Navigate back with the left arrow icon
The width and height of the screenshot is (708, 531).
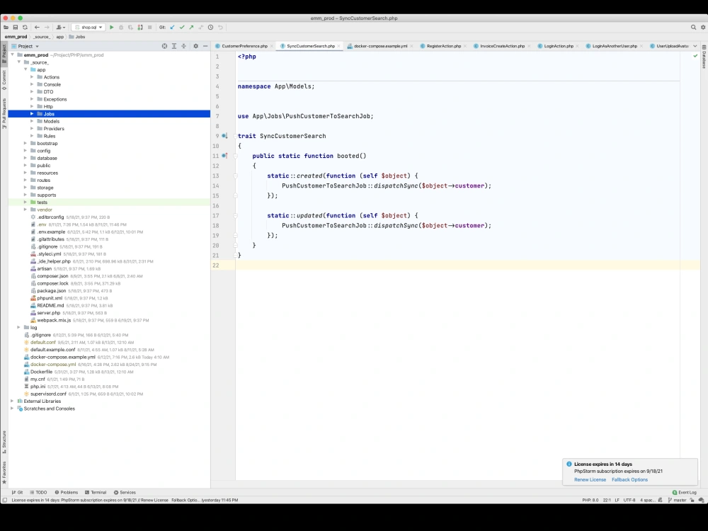pos(37,28)
